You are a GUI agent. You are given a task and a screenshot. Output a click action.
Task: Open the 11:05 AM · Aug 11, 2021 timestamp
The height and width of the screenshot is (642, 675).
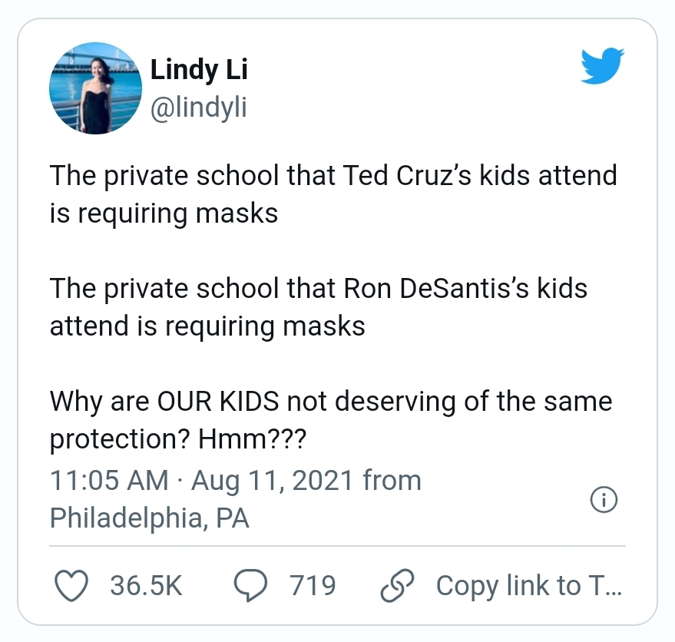pos(203,481)
